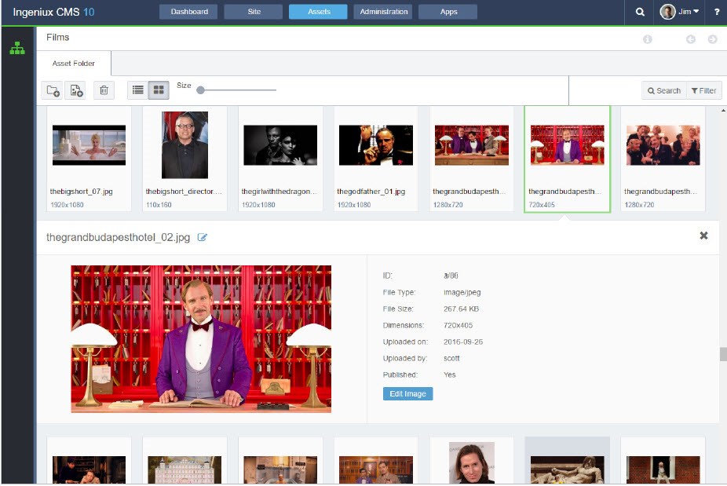Select the Asset Folder tab
Image resolution: width=727 pixels, height=486 pixels.
[x=73, y=64]
